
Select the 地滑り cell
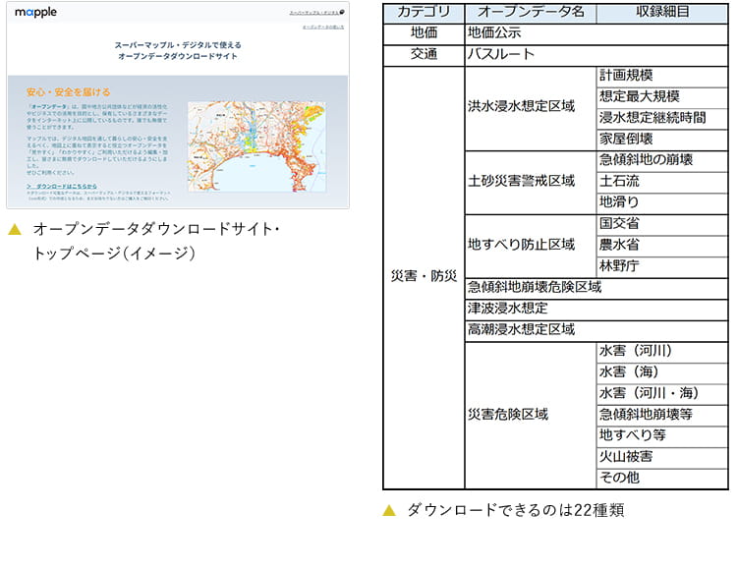pos(662,203)
